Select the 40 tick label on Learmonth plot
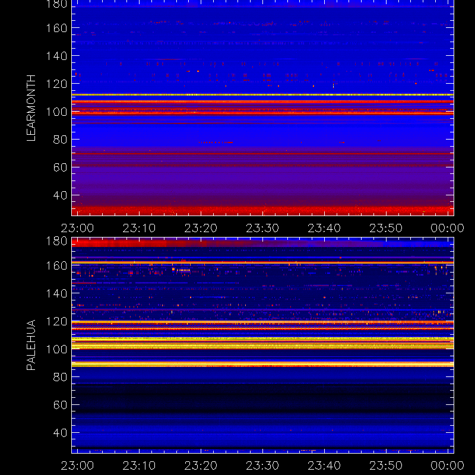Image resolution: width=475 pixels, height=475 pixels. pos(60,195)
